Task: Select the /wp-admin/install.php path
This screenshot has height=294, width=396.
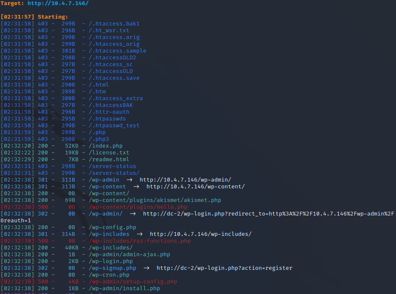Action: tap(124, 288)
